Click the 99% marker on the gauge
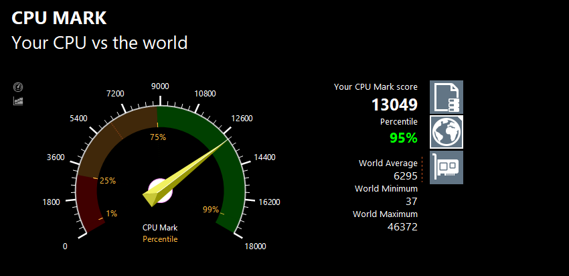Viewport: 569px width, 276px height. pyautogui.click(x=211, y=210)
